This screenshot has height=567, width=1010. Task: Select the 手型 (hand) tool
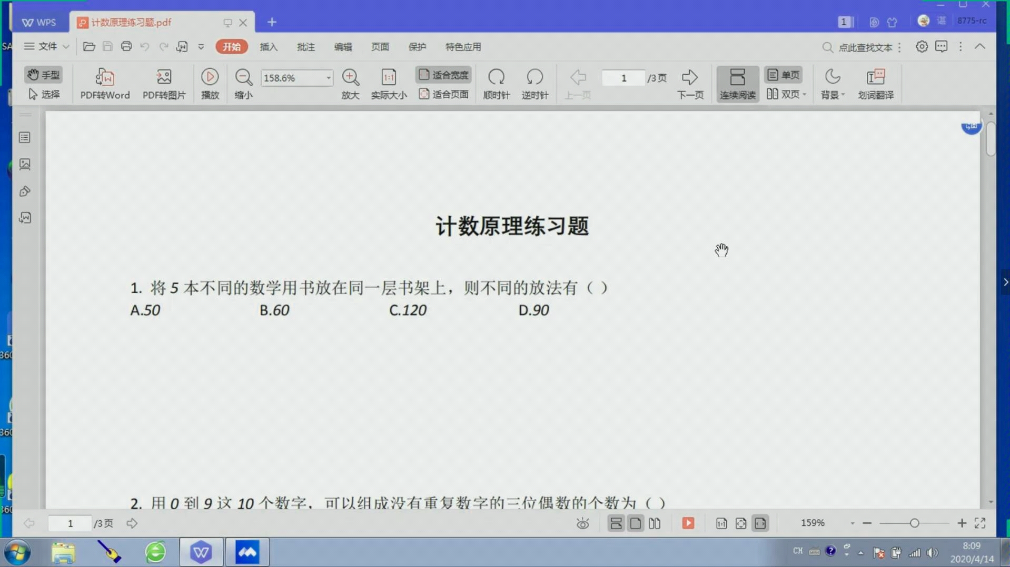point(44,74)
